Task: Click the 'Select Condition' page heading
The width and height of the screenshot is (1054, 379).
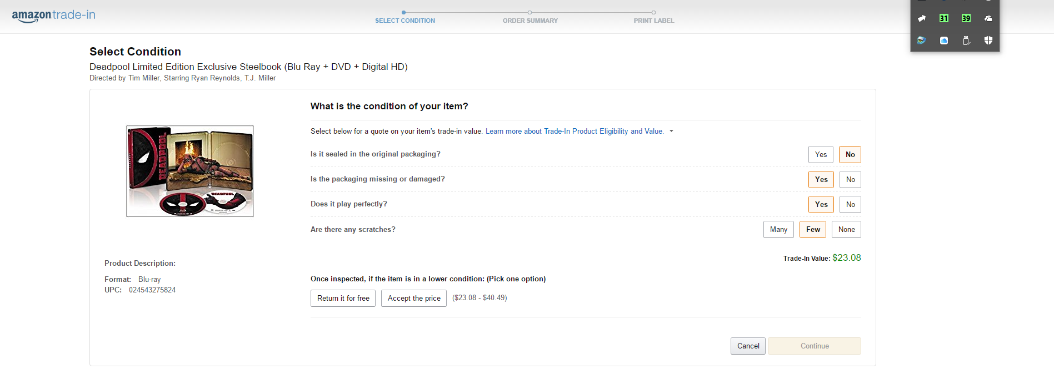Action: tap(135, 52)
